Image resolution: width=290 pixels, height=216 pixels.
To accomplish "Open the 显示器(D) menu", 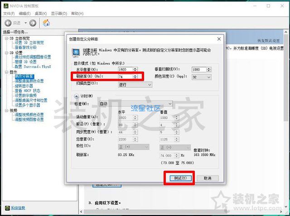I will [59, 14].
